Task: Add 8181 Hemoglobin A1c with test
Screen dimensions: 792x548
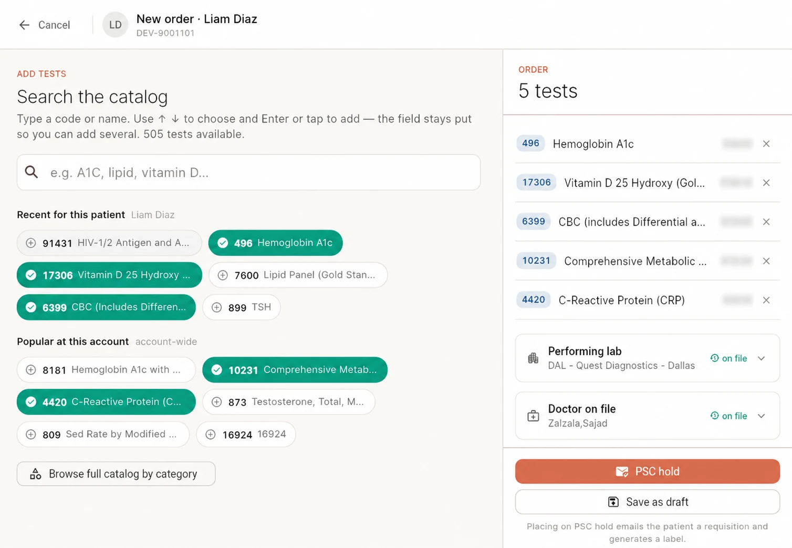Action: [106, 370]
